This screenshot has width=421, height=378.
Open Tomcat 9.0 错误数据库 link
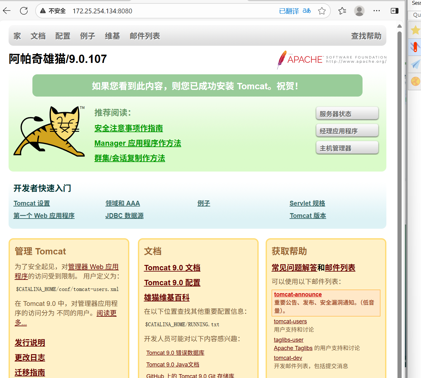[x=175, y=353]
